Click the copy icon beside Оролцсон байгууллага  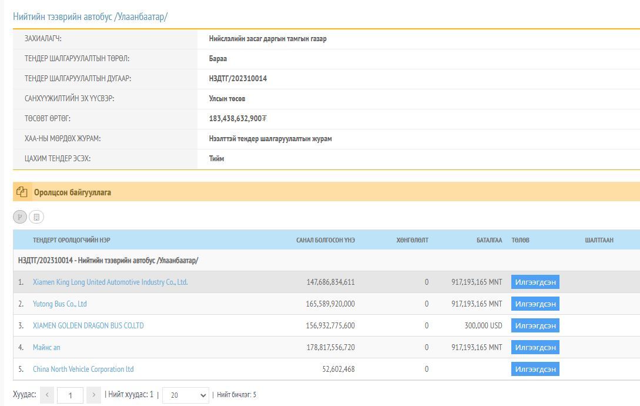point(22,192)
